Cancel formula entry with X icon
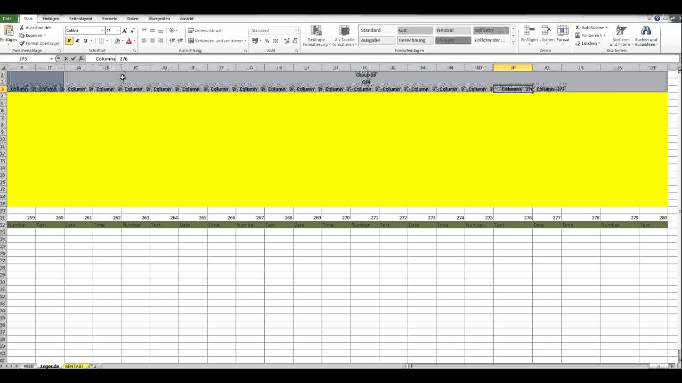The height and width of the screenshot is (383, 682). [x=66, y=59]
